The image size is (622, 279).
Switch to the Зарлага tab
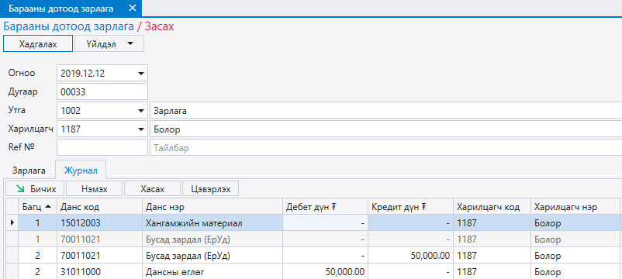pyautogui.click(x=29, y=170)
